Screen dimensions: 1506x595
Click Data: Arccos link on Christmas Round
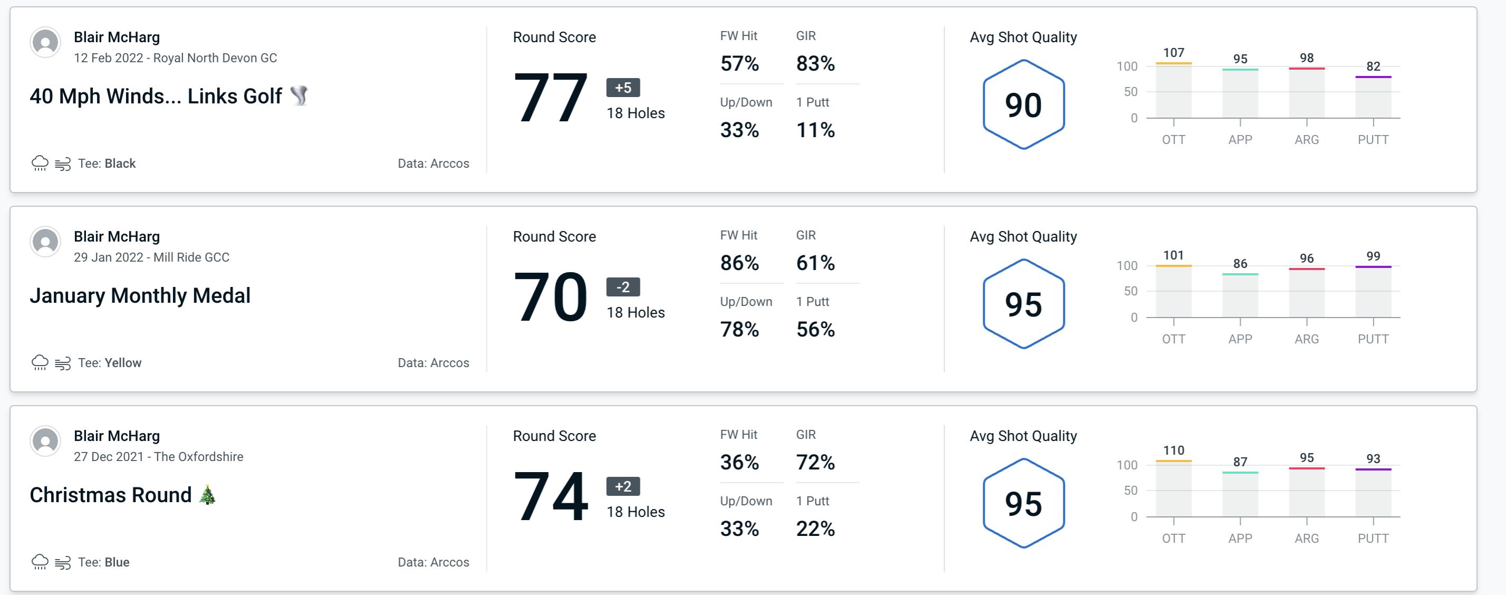(434, 562)
